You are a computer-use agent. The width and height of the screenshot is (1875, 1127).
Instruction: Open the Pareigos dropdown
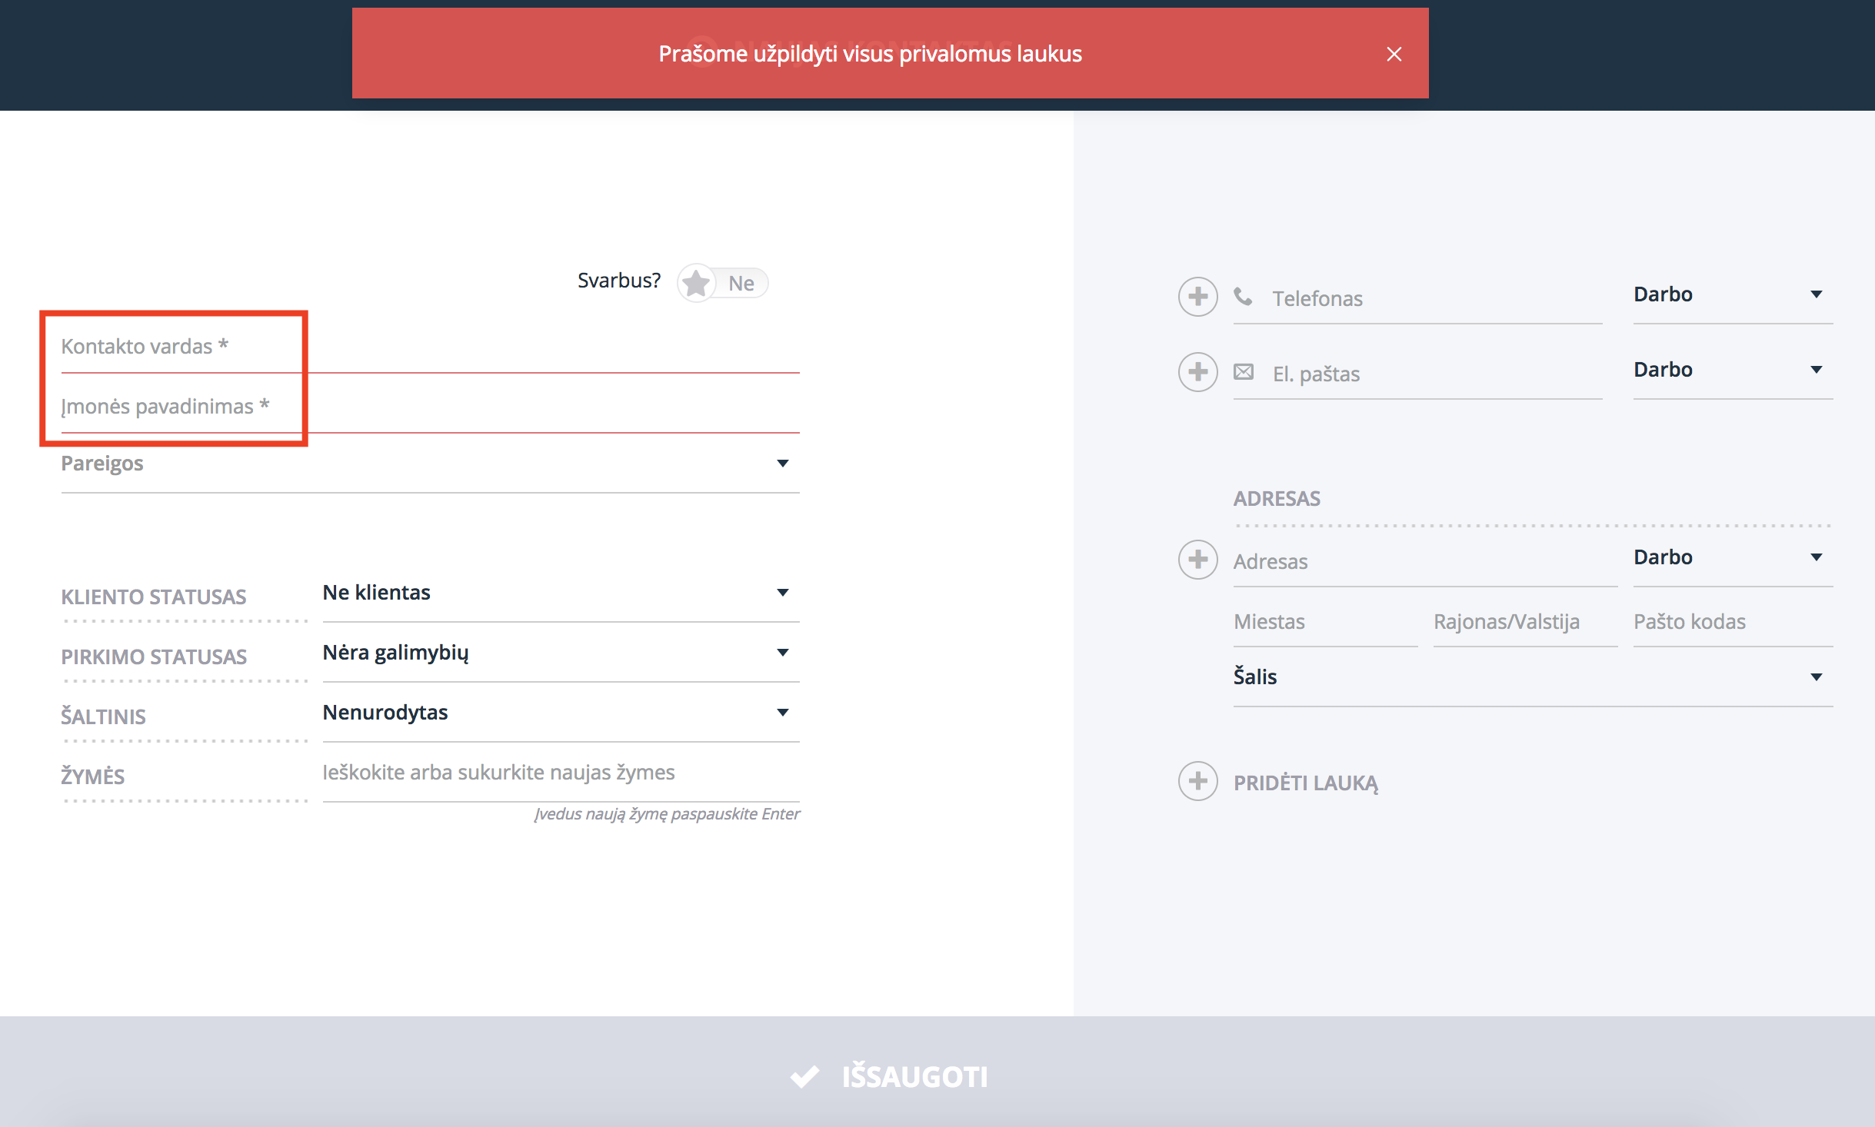pyautogui.click(x=431, y=464)
